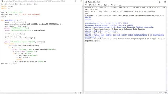Open Options menu in editor window
Viewport: 168px width, 94px height.
pyautogui.click(x=22, y=4)
